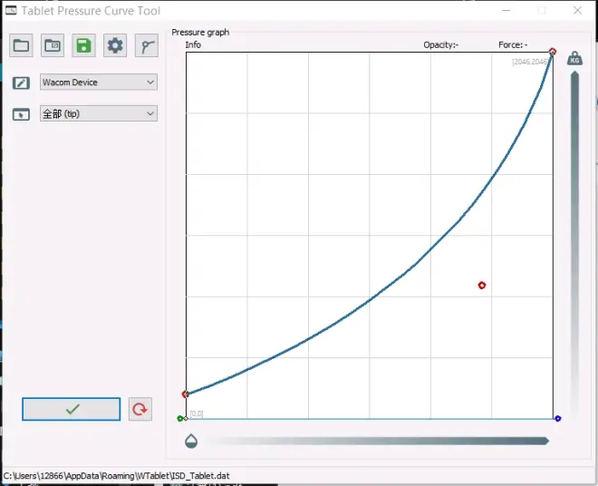This screenshot has height=486, width=598.
Task: Click the tablet pen device icon
Action: pyautogui.click(x=21, y=83)
